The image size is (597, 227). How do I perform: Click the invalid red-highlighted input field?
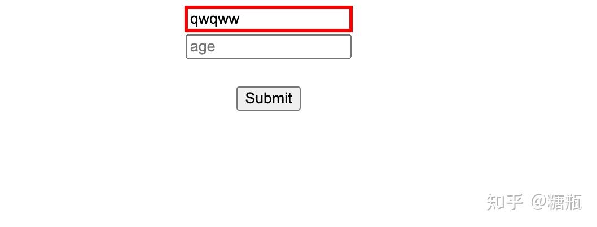click(269, 19)
